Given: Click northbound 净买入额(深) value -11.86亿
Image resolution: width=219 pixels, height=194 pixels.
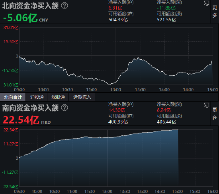Looking at the screenshot, I should [166, 8].
